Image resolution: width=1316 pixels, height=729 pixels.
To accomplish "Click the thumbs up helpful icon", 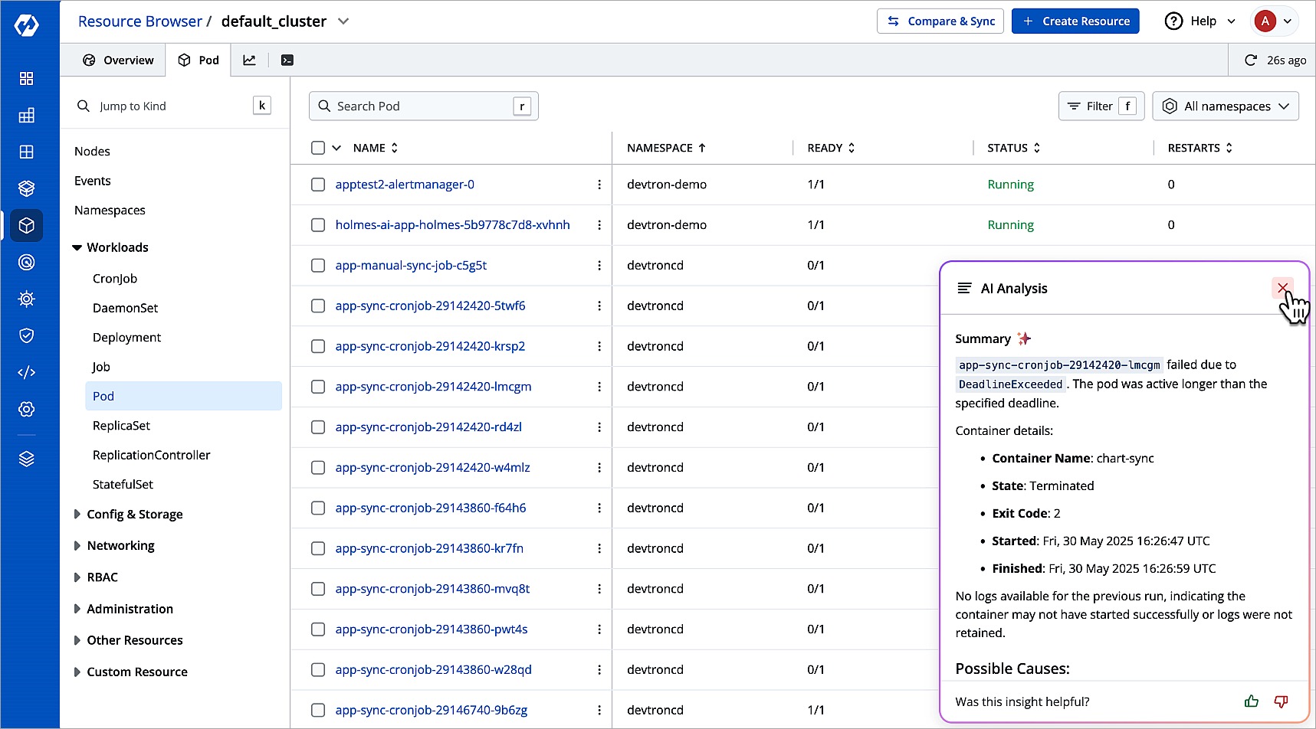I will (1252, 701).
